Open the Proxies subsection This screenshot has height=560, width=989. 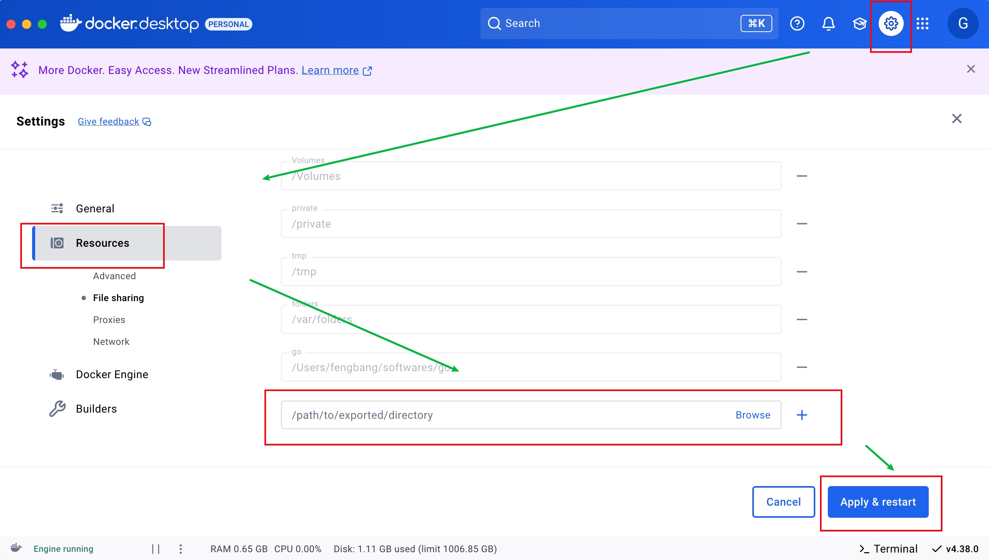(109, 320)
